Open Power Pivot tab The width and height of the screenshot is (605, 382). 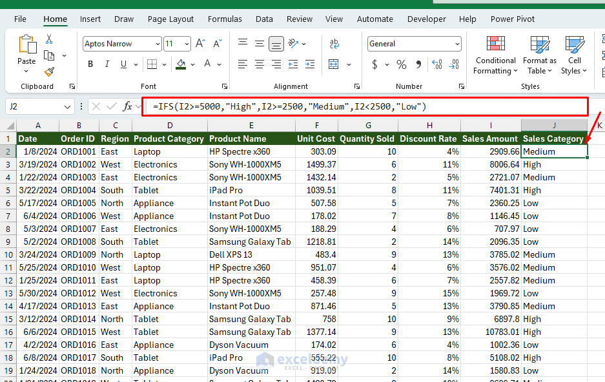(x=513, y=19)
